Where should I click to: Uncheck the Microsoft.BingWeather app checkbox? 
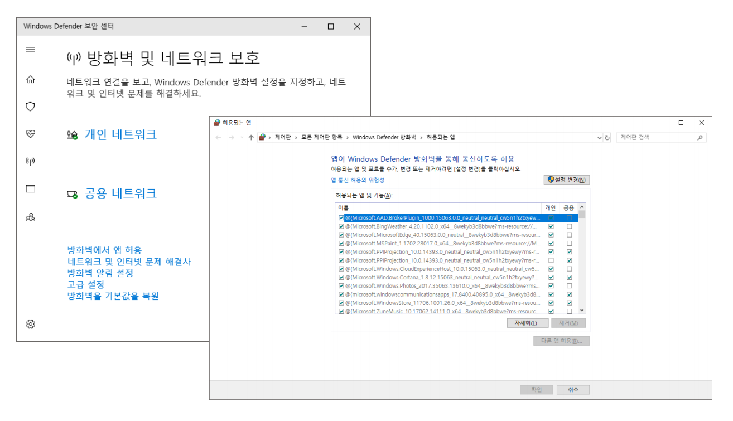click(341, 226)
